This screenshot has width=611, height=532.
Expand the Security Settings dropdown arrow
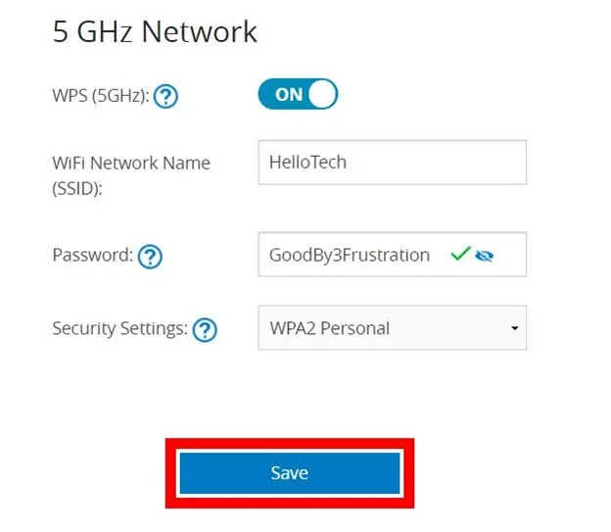514,328
